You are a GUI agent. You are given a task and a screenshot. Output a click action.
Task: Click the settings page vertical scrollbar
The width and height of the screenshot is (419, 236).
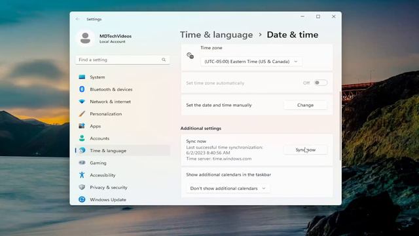340,126
